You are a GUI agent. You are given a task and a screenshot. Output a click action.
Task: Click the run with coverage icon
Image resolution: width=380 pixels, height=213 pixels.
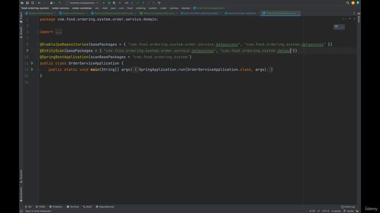point(114,3)
